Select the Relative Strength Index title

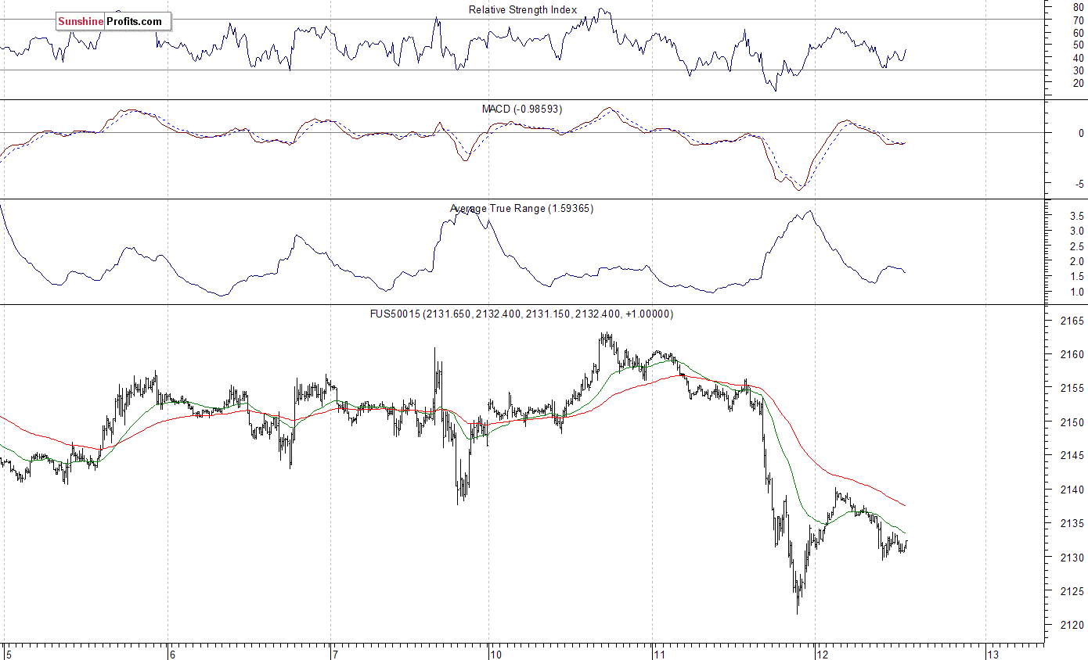(523, 9)
